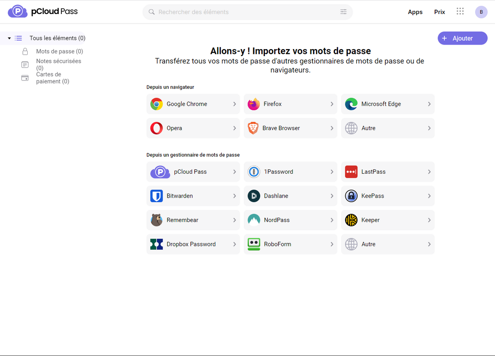
Task: Click chevron on Brave Browser row
Action: (332, 128)
